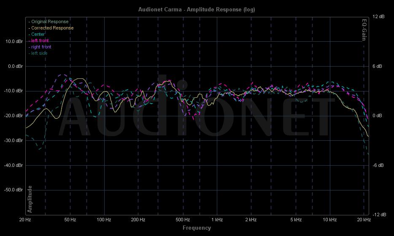
Task: Click the chart title 'Audionet Carma - Amplitude Response (log)'
Action: (x=197, y=10)
